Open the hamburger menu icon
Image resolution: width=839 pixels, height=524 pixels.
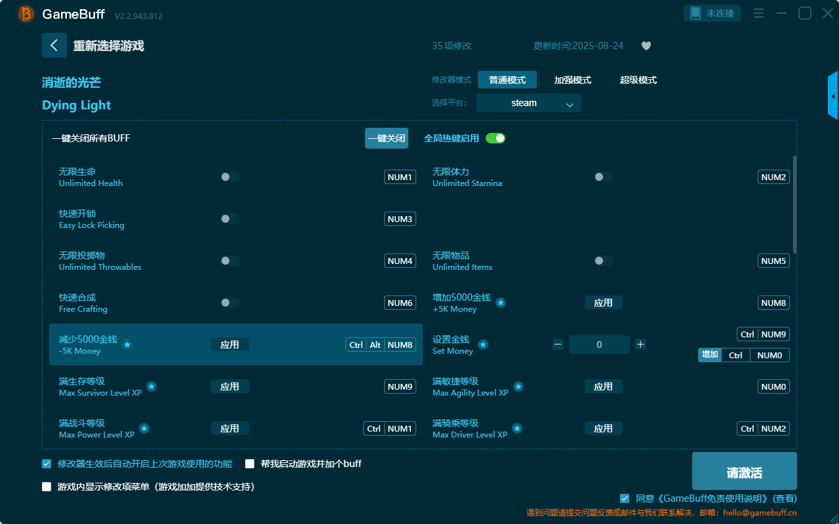coord(758,13)
